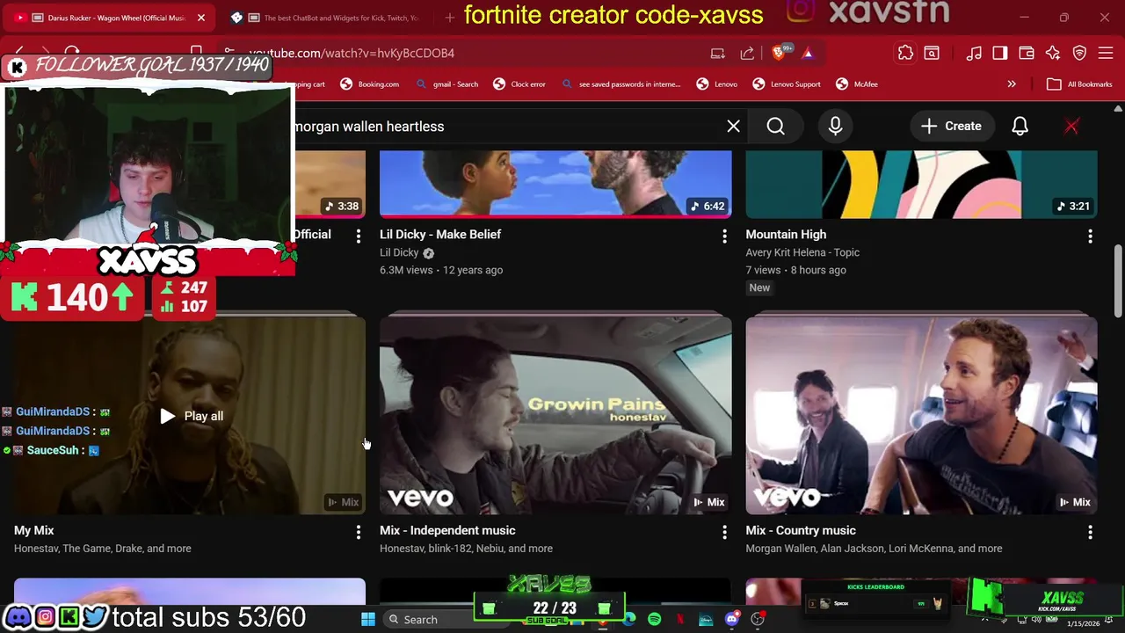Open a new tab with the plus button
The width and height of the screenshot is (1125, 633).
[x=449, y=18]
